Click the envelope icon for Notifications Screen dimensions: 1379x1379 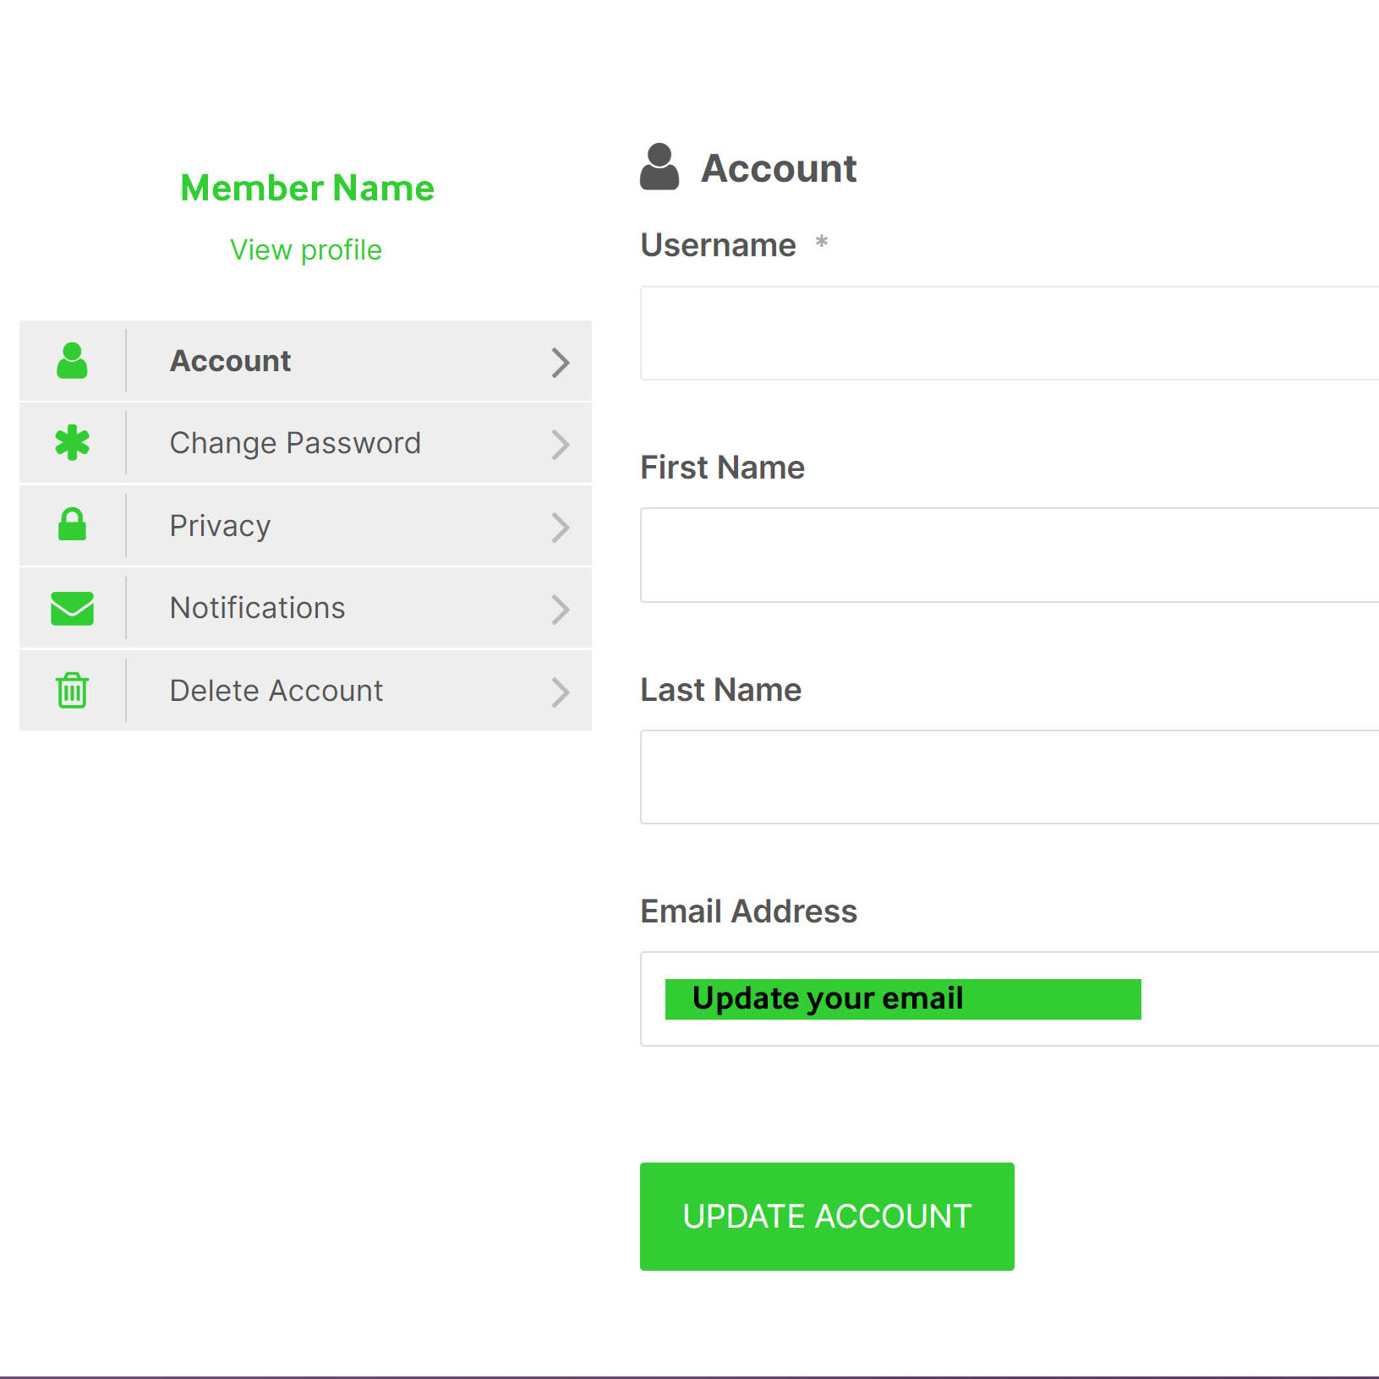click(x=72, y=608)
